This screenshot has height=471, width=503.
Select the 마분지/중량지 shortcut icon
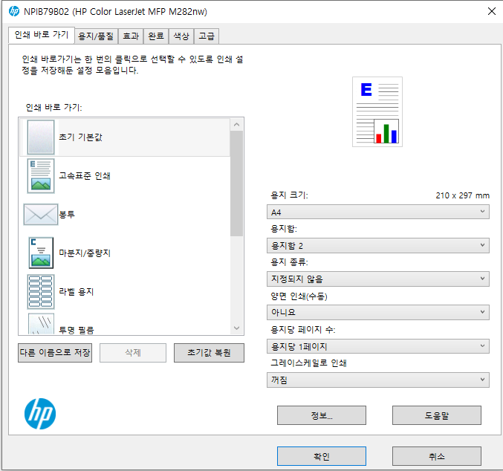(x=41, y=253)
